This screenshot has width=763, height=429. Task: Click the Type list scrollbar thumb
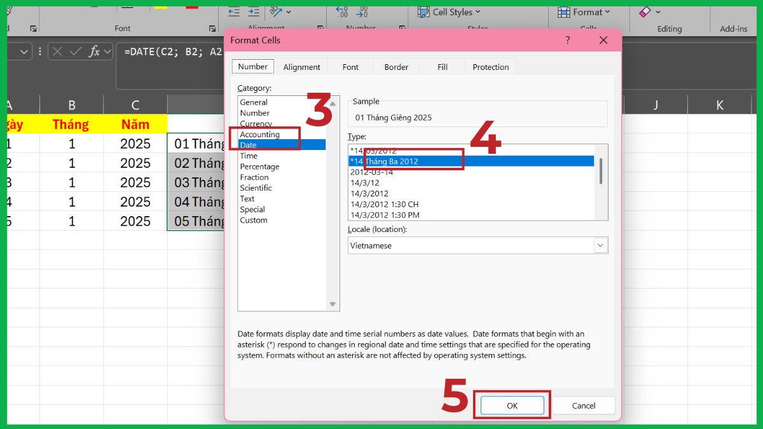click(601, 170)
